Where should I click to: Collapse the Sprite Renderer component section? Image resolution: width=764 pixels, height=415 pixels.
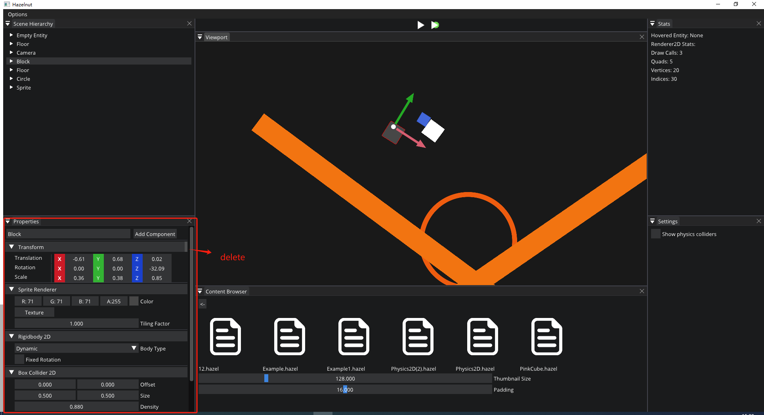(11, 289)
